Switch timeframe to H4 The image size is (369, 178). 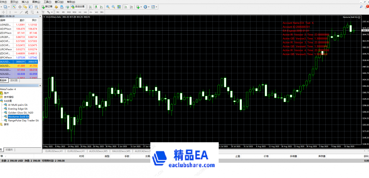(85, 12)
